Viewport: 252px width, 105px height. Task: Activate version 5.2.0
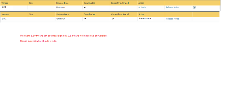pyautogui.click(x=142, y=7)
